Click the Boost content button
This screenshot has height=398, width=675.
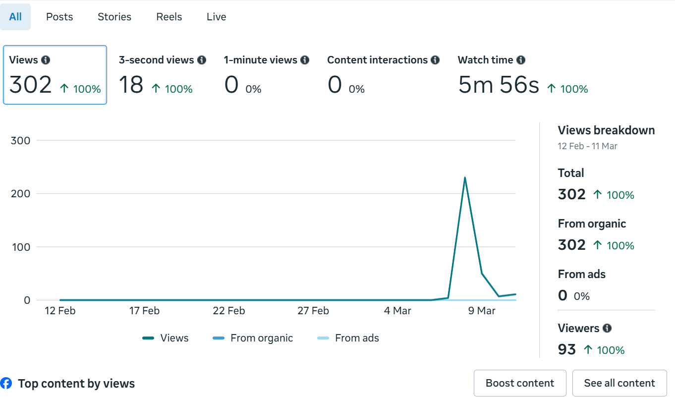click(520, 383)
